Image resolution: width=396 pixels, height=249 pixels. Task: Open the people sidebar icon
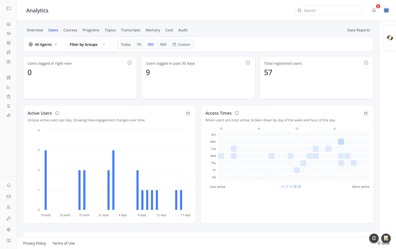click(9, 208)
